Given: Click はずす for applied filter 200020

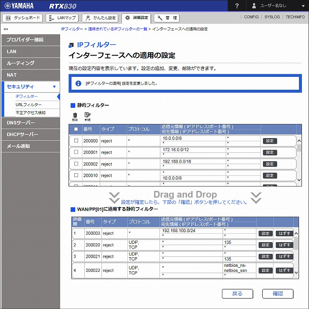Looking at the screenshot, I should click(284, 245).
